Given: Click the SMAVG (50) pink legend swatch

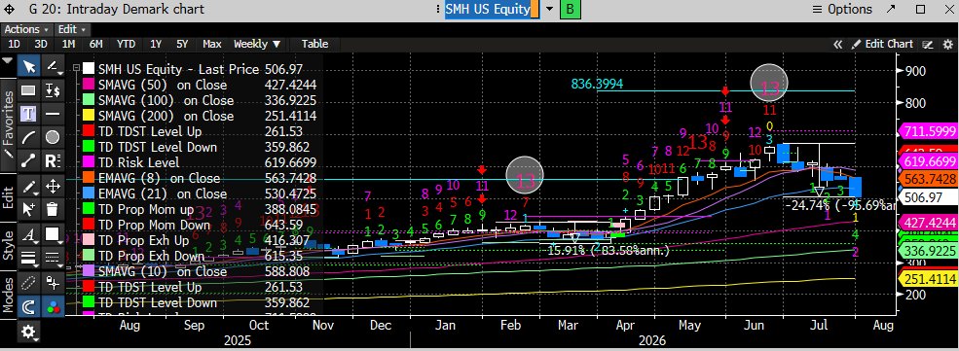Looking at the screenshot, I should [90, 85].
